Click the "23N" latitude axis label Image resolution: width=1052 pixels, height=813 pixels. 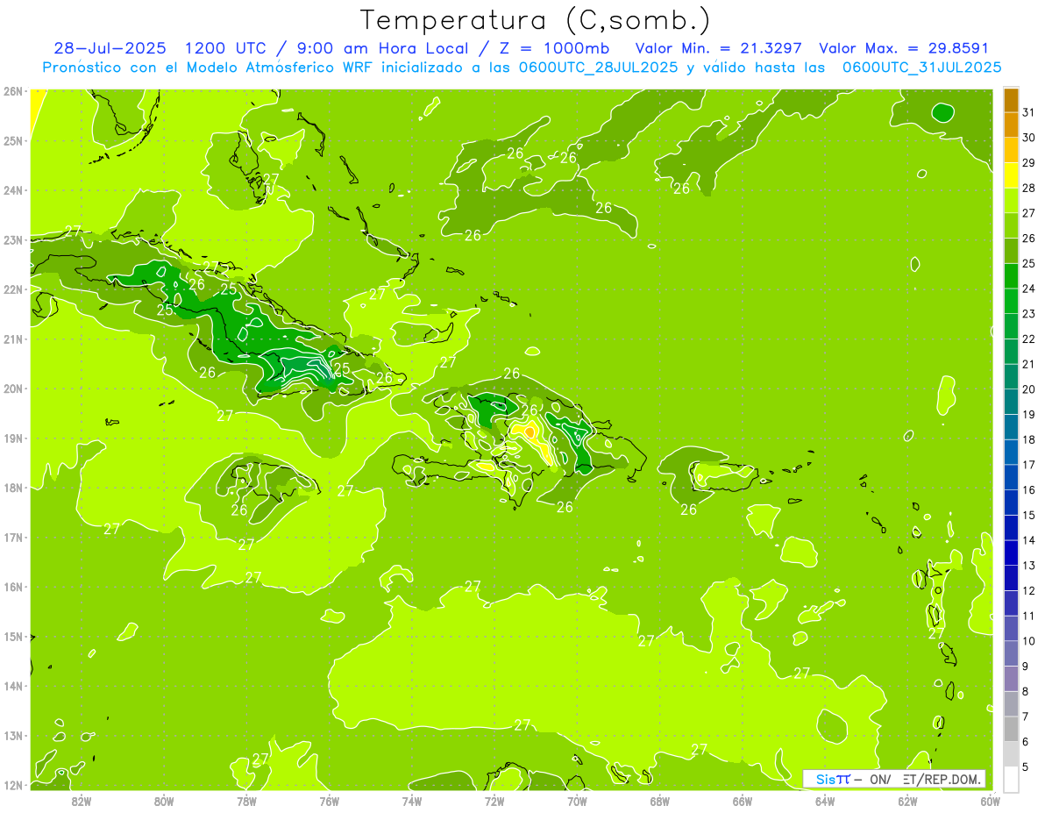[12, 239]
